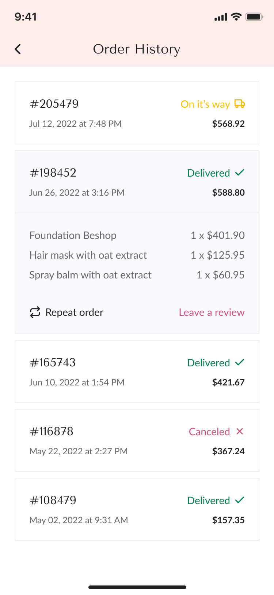Collapse the expanded order #198452 header
274x595 pixels.
pos(137,182)
